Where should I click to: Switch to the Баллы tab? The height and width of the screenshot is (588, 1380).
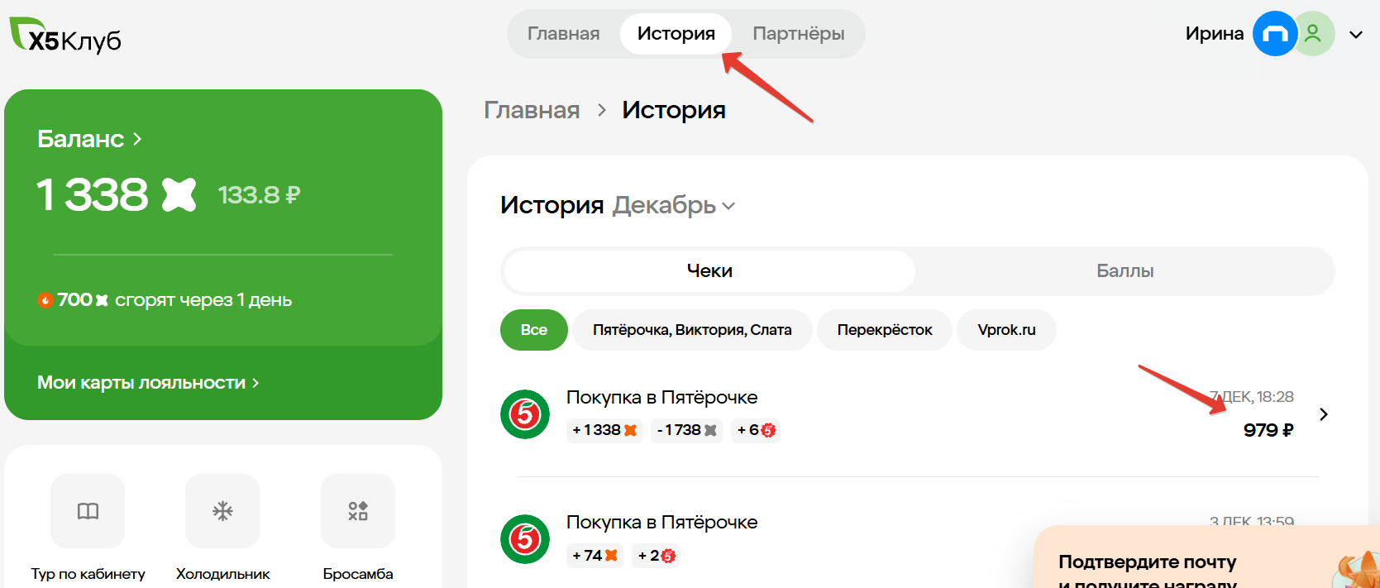coord(1125,271)
